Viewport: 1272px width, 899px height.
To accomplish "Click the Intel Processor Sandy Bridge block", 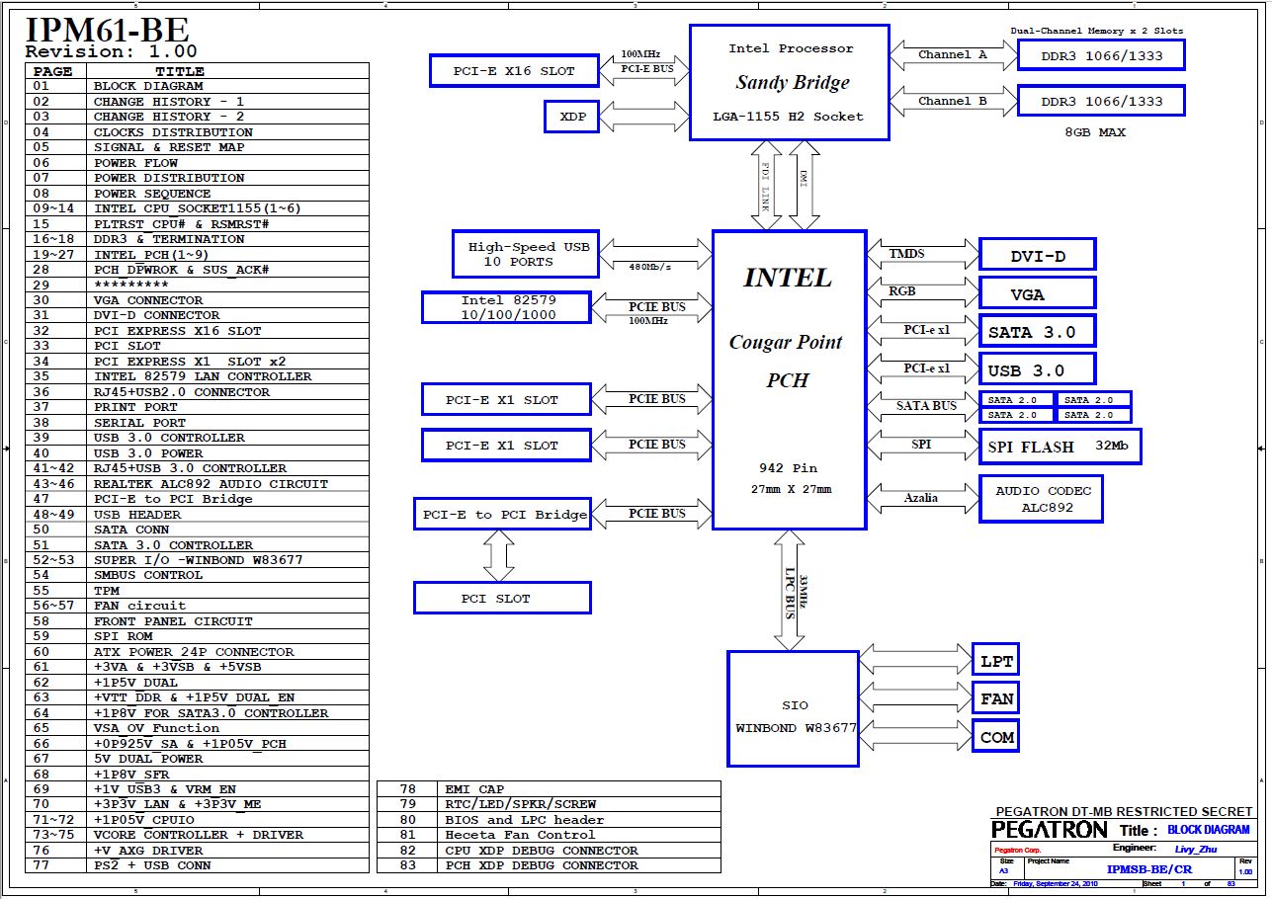I will click(789, 82).
